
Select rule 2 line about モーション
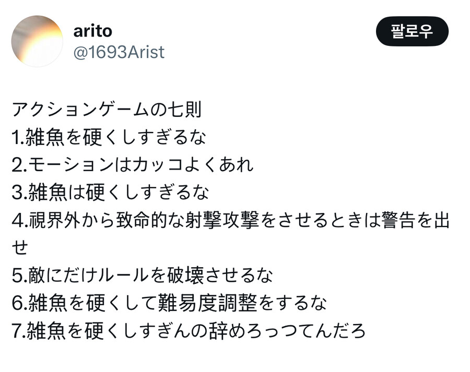click(x=133, y=165)
